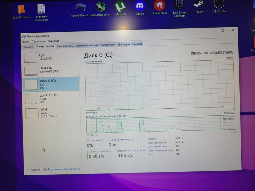Image resolution: width=255 pixels, height=191 pixels.
Task: Open the Файл menu
Action: pos(25,41)
